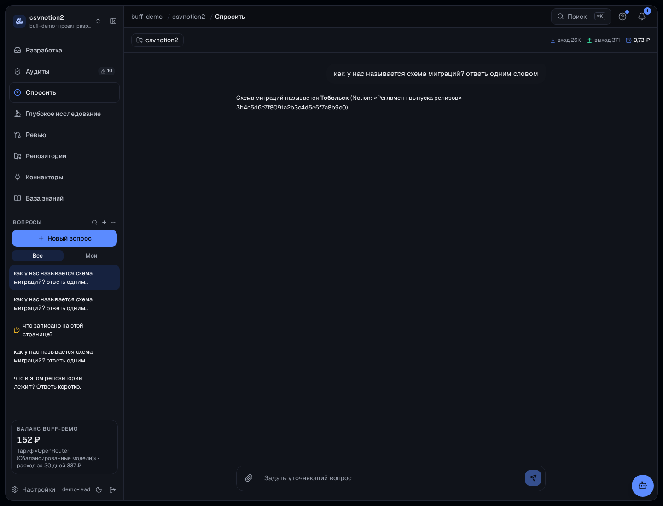The image size is (663, 506).
Task: Toggle dark mode with the moon icon
Action: point(99,489)
